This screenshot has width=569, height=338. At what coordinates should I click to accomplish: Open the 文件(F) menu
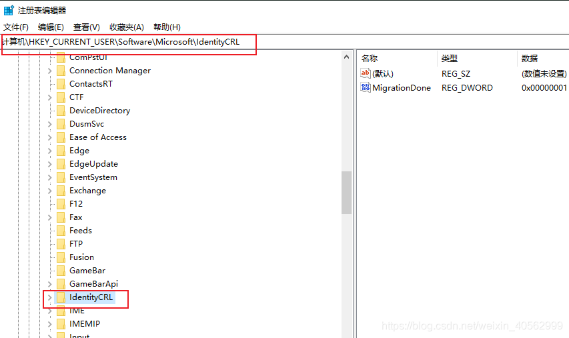[16, 27]
